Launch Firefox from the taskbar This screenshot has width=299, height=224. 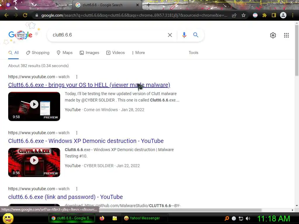click(102, 218)
